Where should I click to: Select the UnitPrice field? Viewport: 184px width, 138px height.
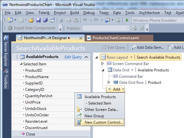tap(33, 102)
